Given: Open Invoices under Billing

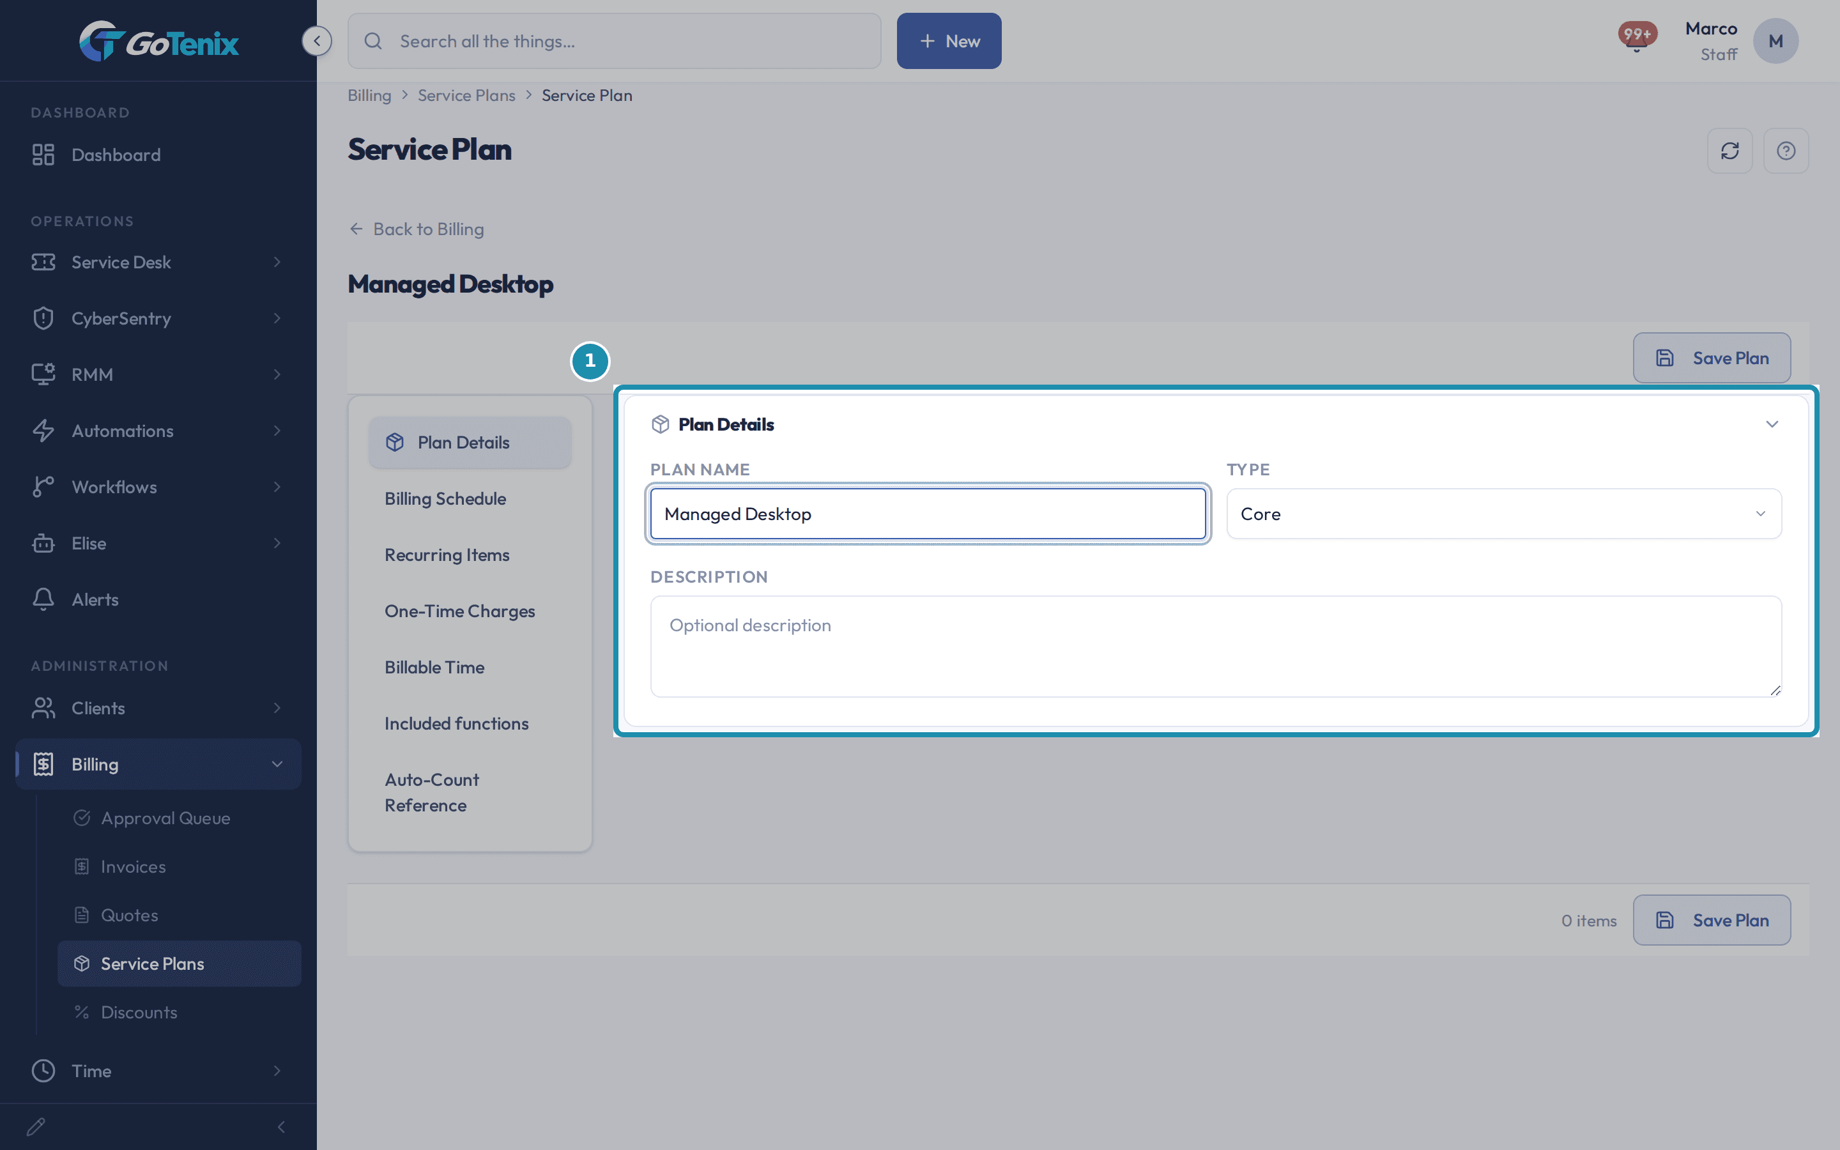Looking at the screenshot, I should tap(180, 866).
